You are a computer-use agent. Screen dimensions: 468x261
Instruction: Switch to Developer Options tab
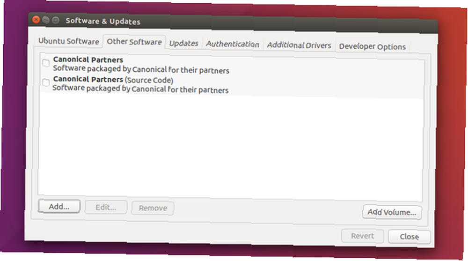click(x=372, y=47)
